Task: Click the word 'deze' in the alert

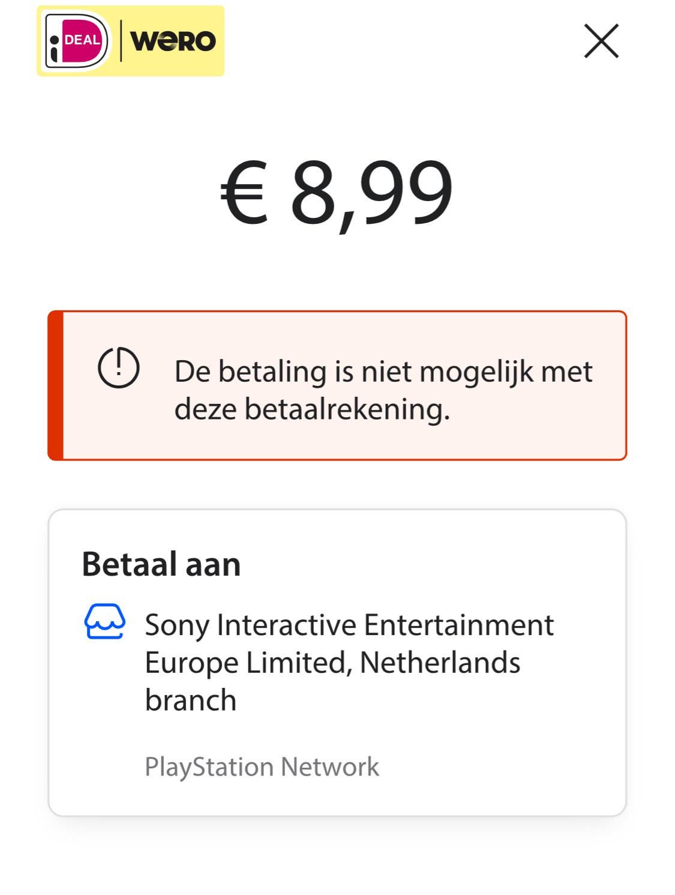Action: [x=206, y=409]
